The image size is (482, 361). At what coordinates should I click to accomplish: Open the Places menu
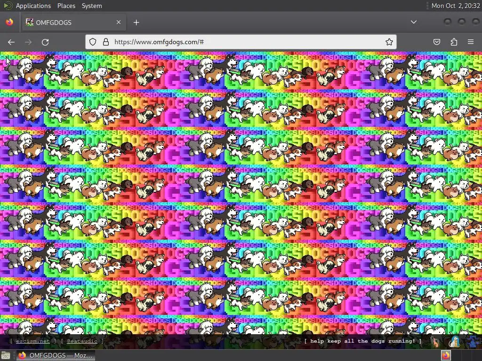(66, 6)
